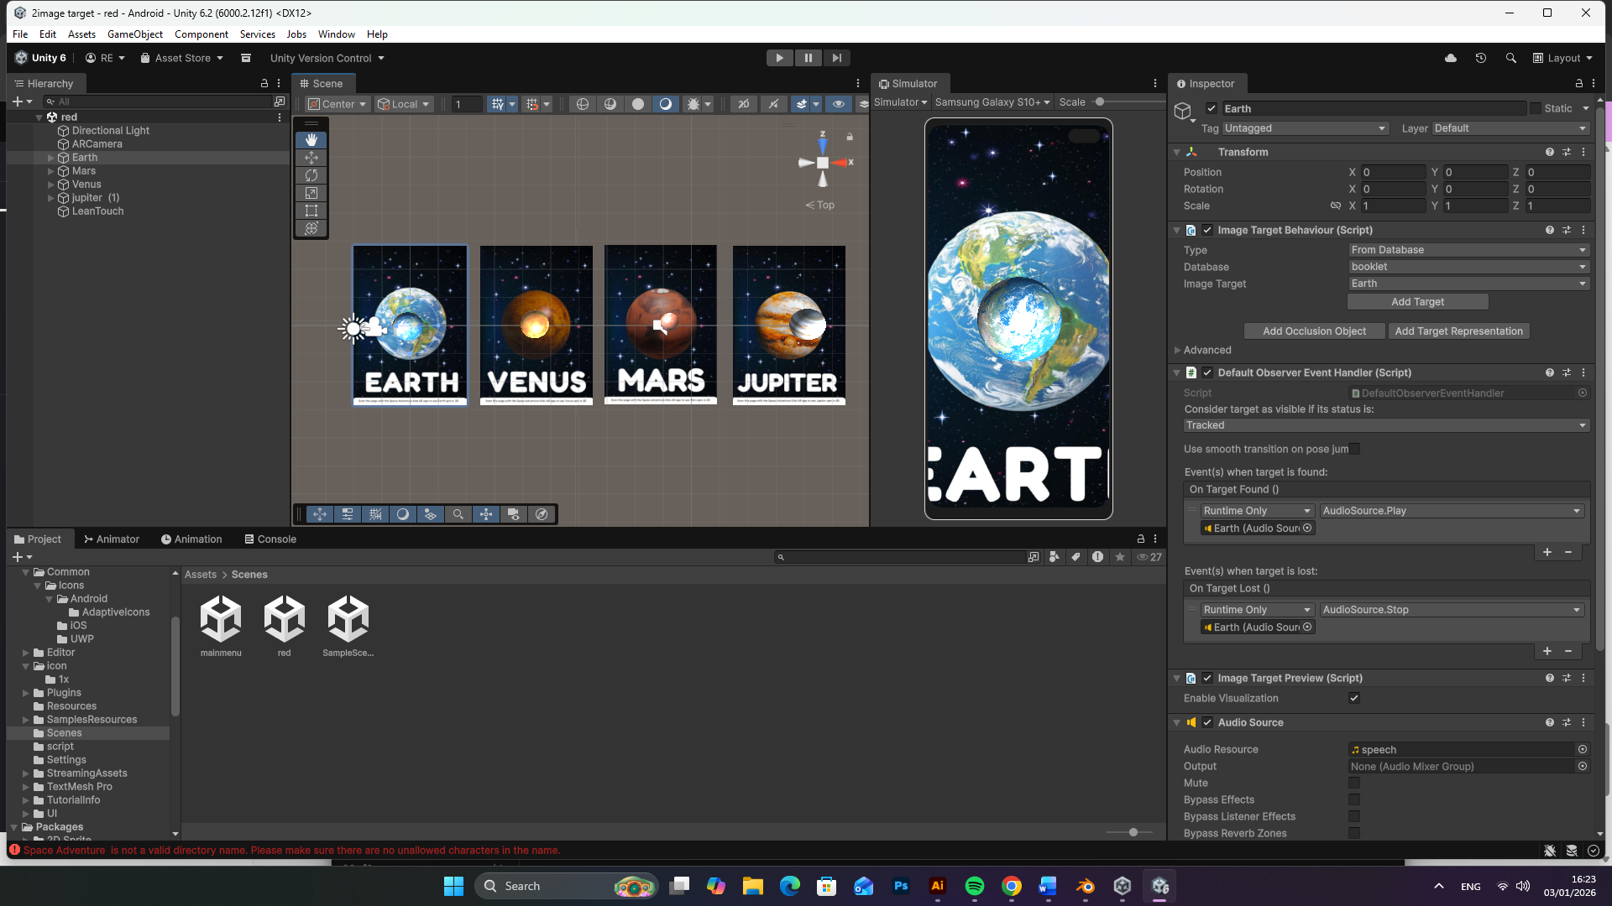Open Spotify from the Windows taskbar

point(975,886)
